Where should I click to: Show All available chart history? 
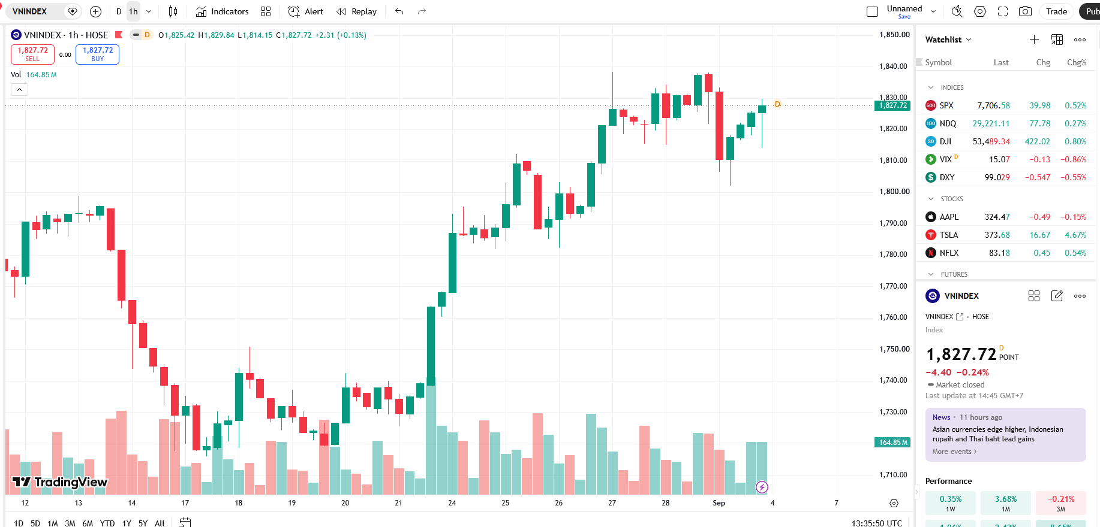160,523
